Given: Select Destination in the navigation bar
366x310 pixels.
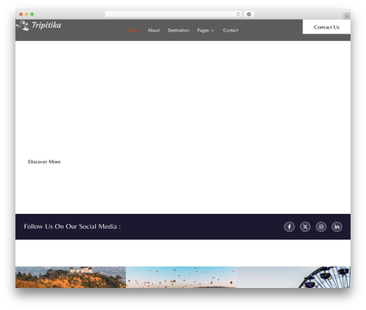Looking at the screenshot, I should [x=179, y=30].
